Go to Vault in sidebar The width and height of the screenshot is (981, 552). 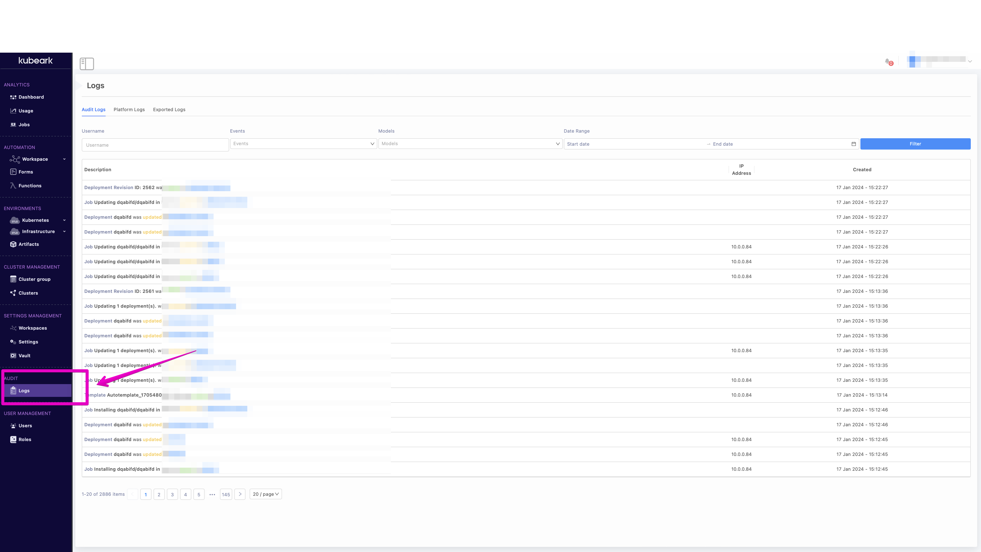tap(24, 355)
